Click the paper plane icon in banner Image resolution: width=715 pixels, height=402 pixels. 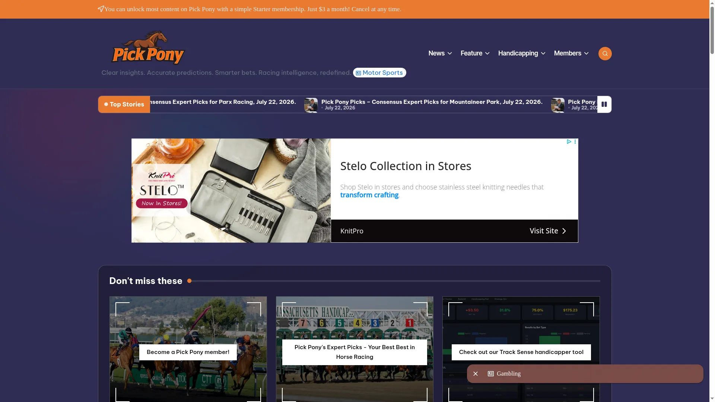click(x=101, y=9)
